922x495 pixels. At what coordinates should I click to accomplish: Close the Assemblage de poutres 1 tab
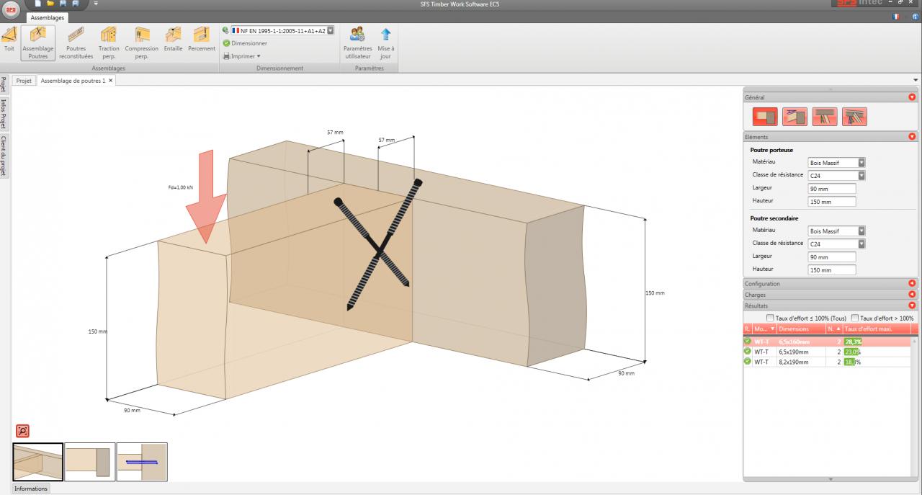coord(111,81)
